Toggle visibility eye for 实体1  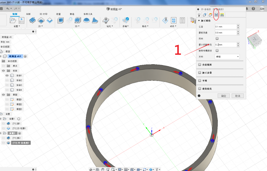tap(7, 75)
